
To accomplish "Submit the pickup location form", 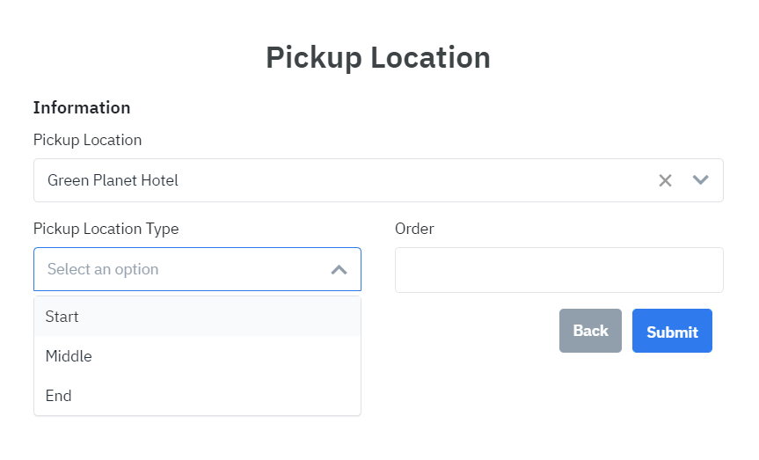I will (672, 332).
